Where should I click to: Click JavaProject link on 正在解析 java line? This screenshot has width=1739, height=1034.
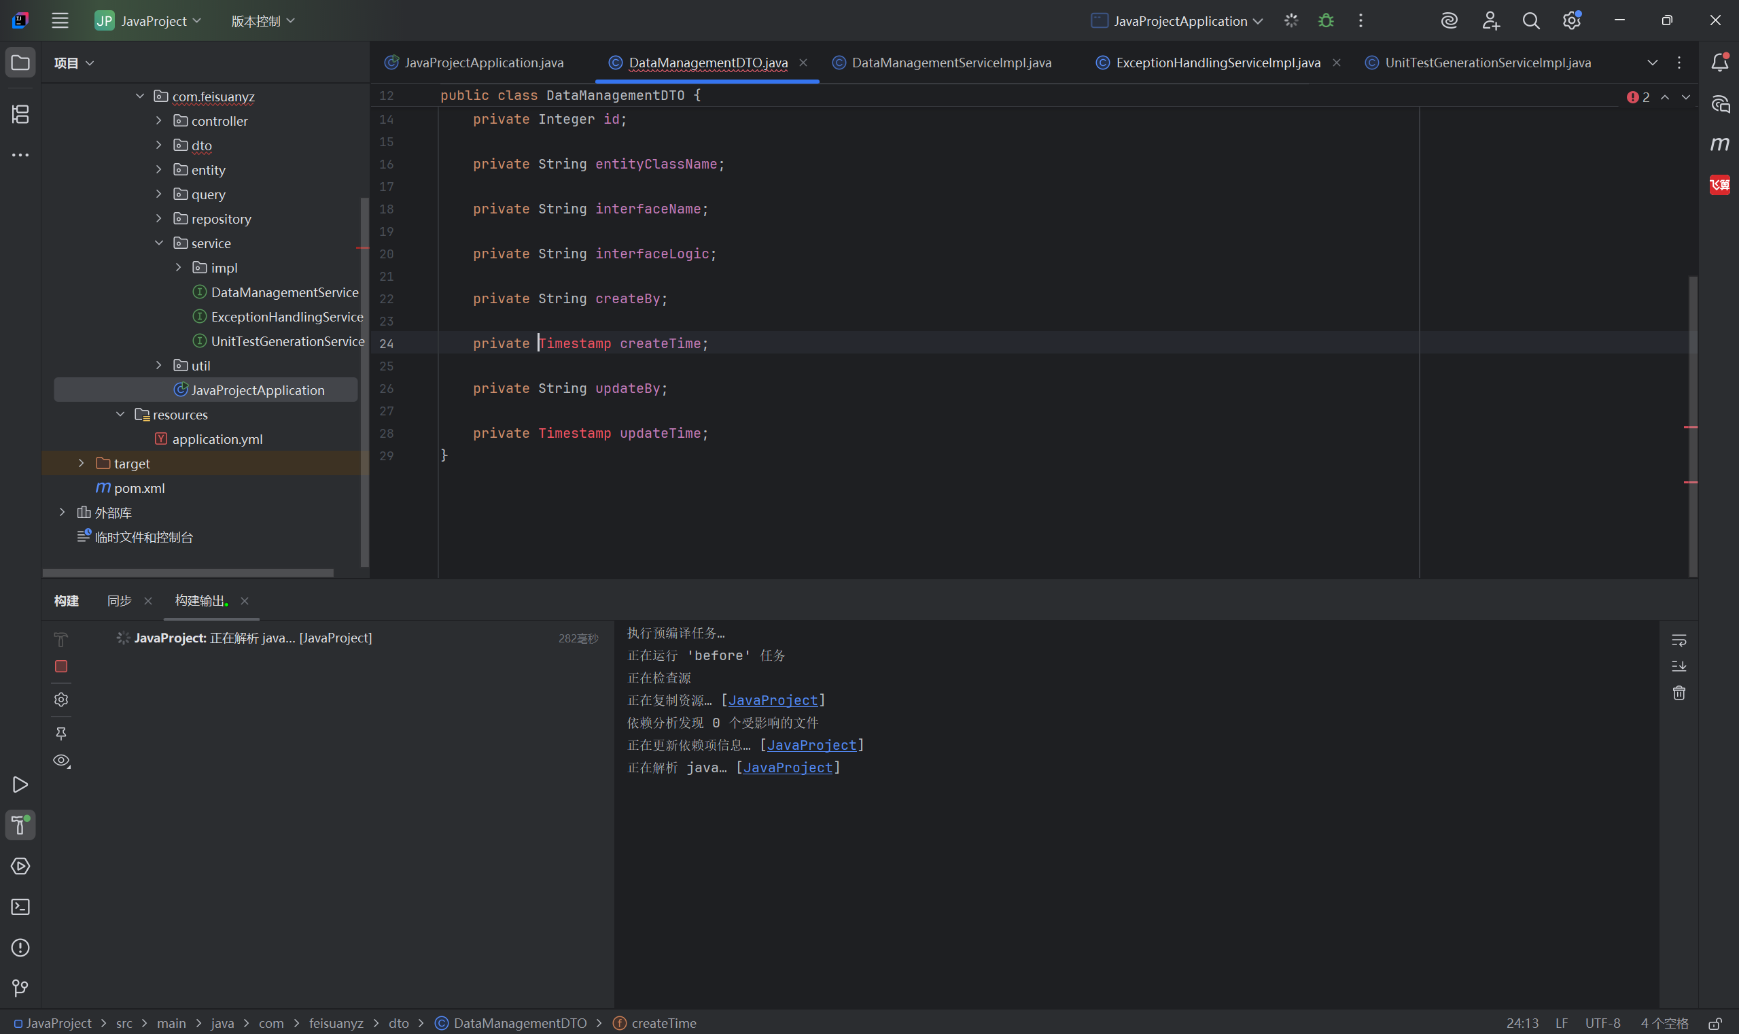coord(788,767)
